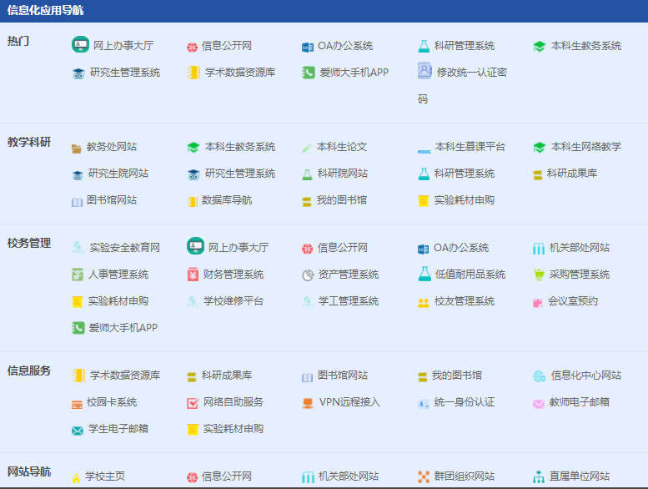Viewport: 648px width, 489px height.
Task: Click the red globe icon beside 信息公开网 in 热门
Action: coord(192,47)
